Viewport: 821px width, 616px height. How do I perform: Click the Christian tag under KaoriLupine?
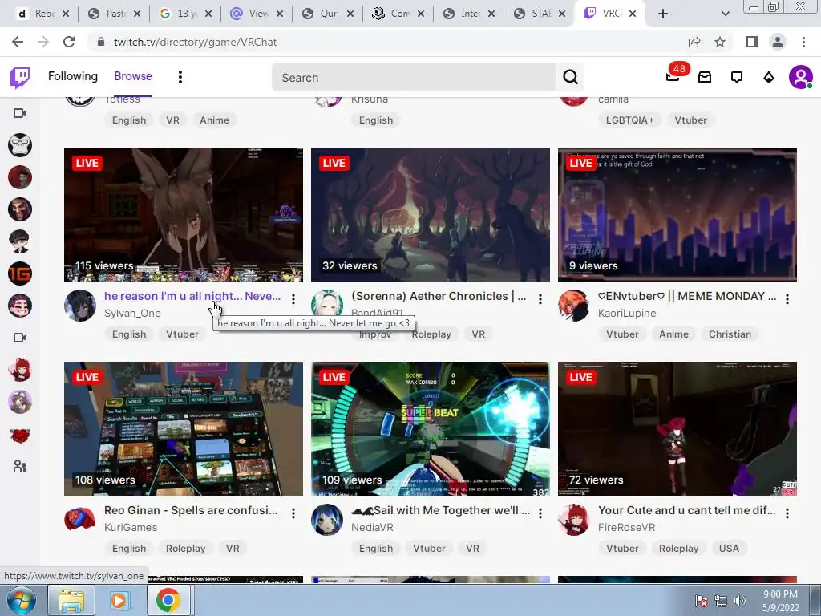730,334
